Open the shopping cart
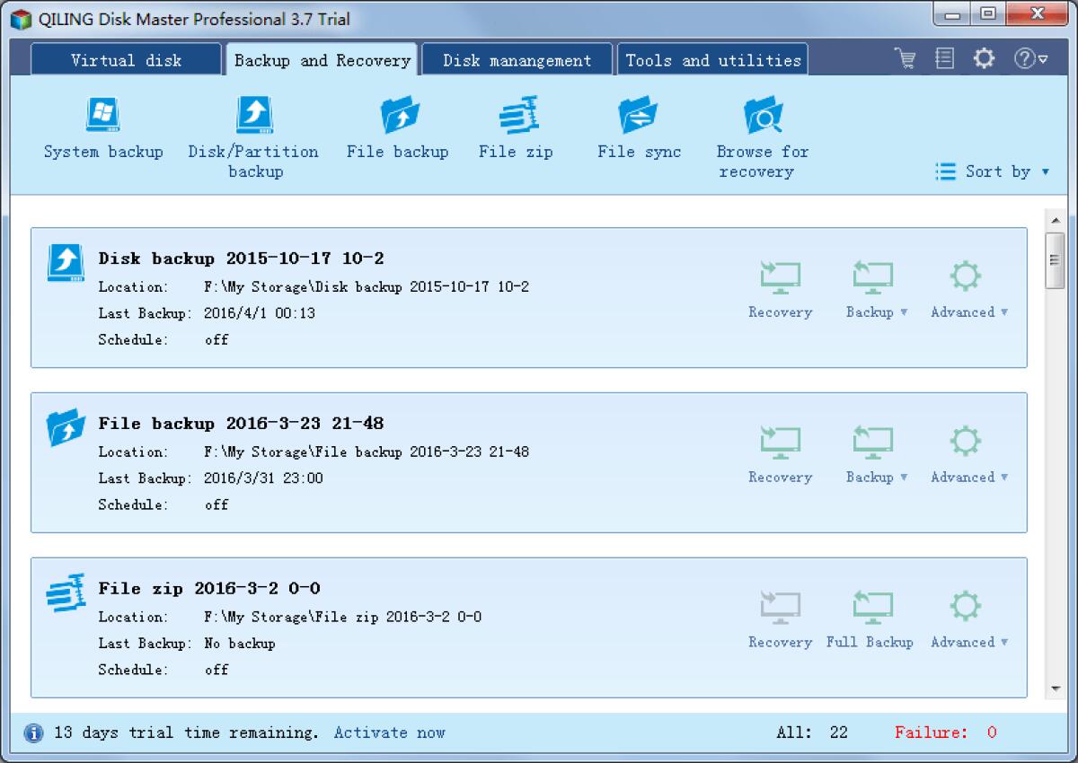The width and height of the screenshot is (1078, 763). click(905, 57)
